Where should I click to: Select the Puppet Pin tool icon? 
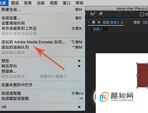101,14
